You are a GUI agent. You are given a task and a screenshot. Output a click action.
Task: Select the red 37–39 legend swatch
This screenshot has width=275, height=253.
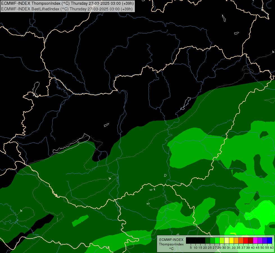(246, 240)
